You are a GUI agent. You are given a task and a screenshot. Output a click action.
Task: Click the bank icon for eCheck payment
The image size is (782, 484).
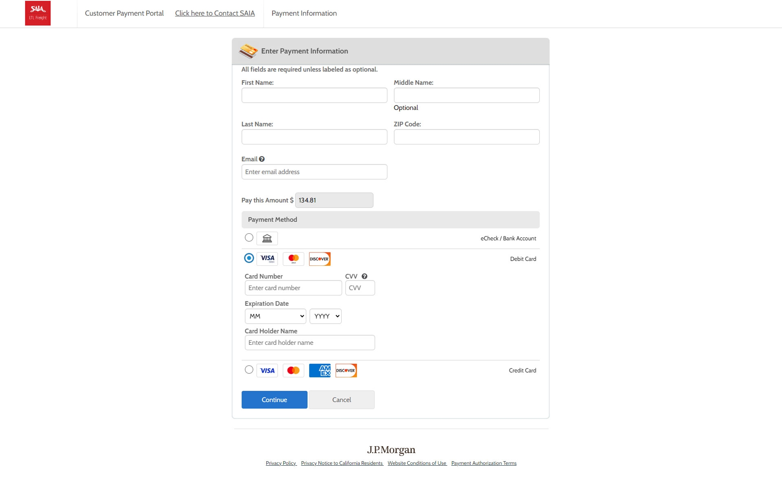tap(267, 238)
